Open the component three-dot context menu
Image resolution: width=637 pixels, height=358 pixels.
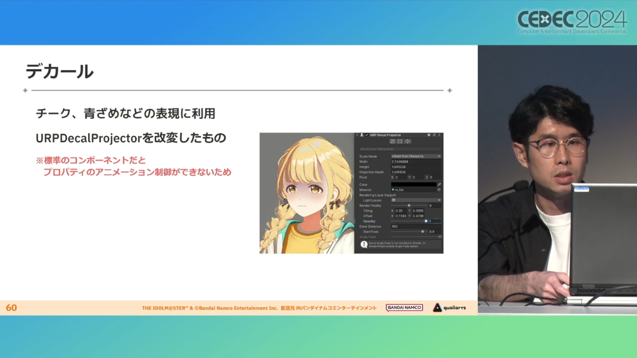[x=439, y=135]
